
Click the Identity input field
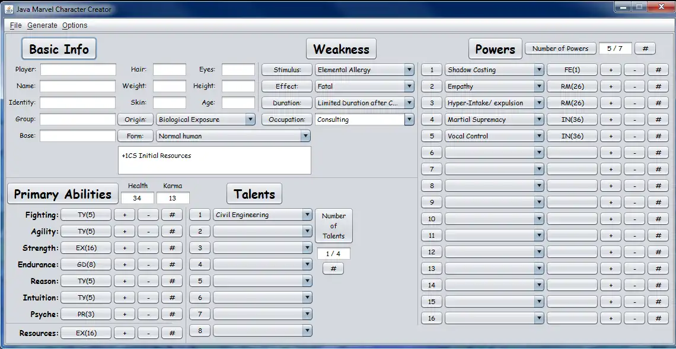(78, 102)
